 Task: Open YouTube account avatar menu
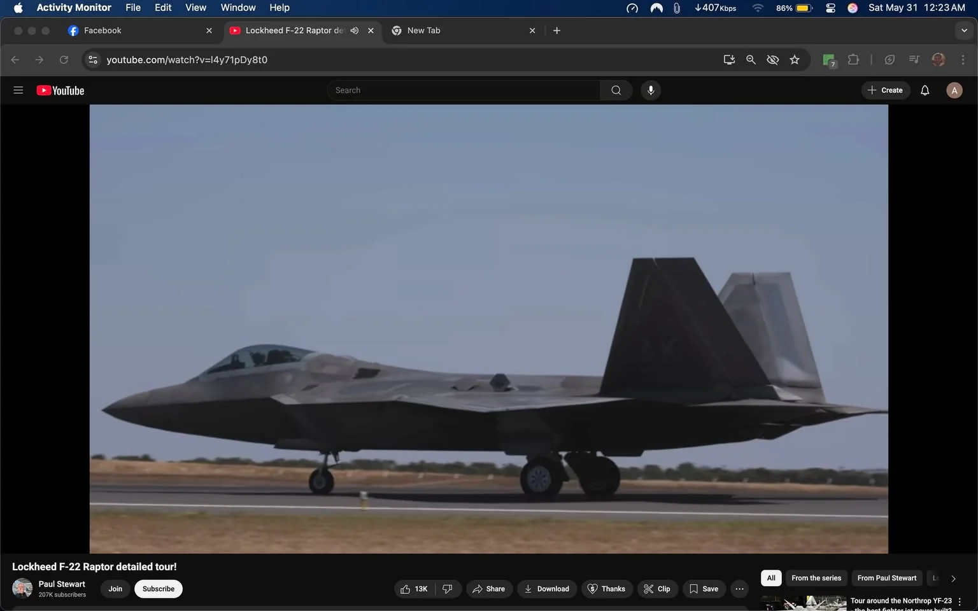click(x=954, y=90)
